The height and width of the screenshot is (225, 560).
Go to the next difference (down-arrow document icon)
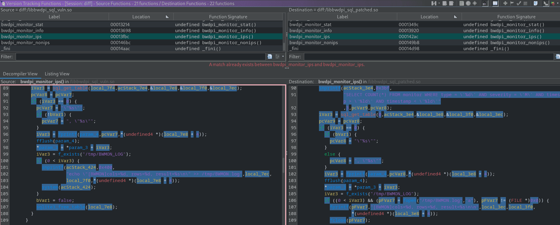[445, 3]
